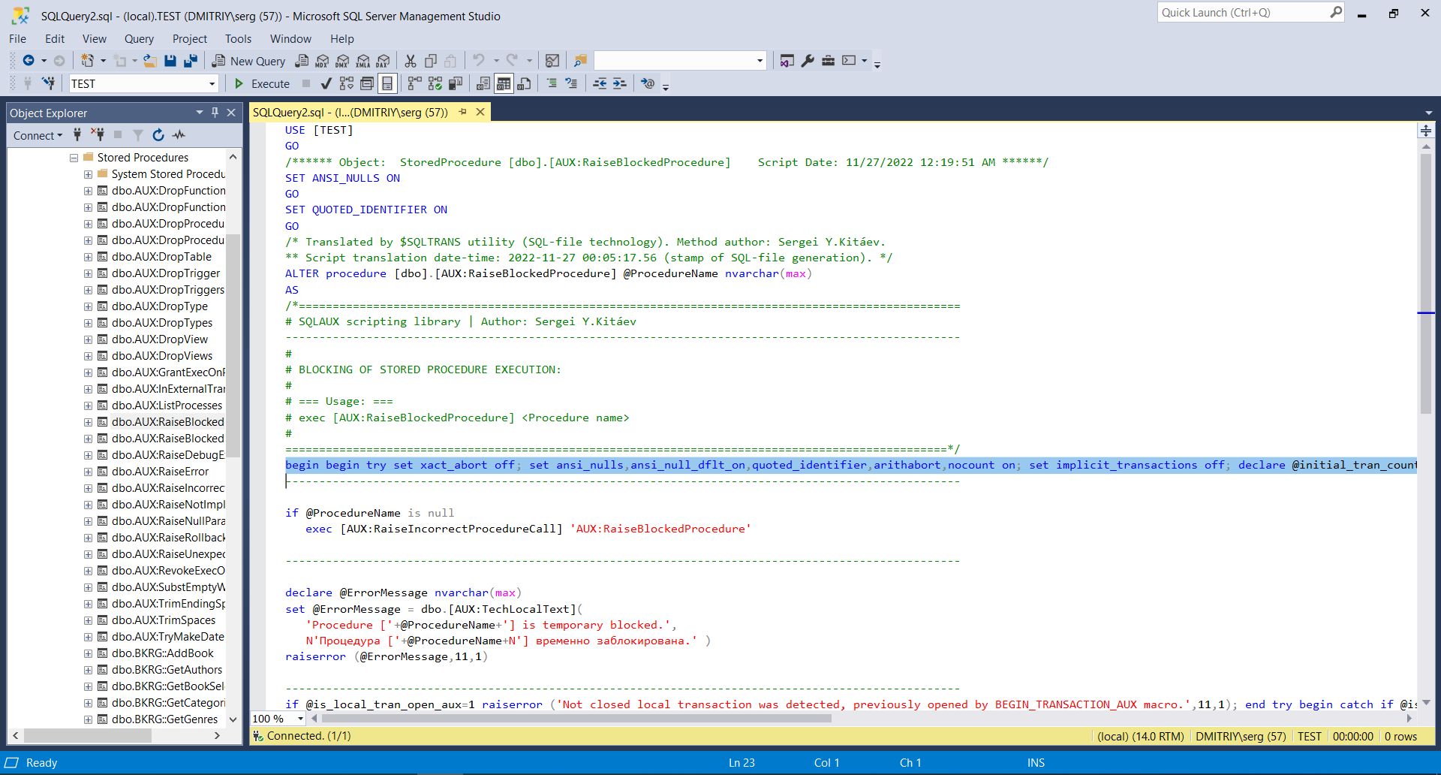Click Comment out selected lines icon
The image size is (1441, 775).
tap(552, 83)
